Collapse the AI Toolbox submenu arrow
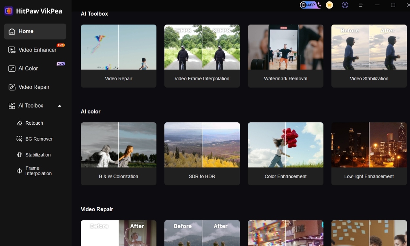The height and width of the screenshot is (246, 410). point(60,106)
